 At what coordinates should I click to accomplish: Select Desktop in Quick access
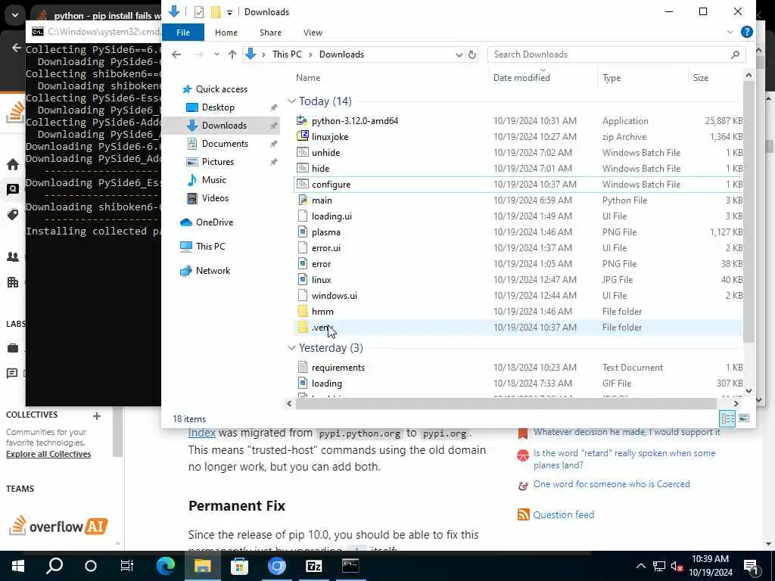tap(218, 107)
